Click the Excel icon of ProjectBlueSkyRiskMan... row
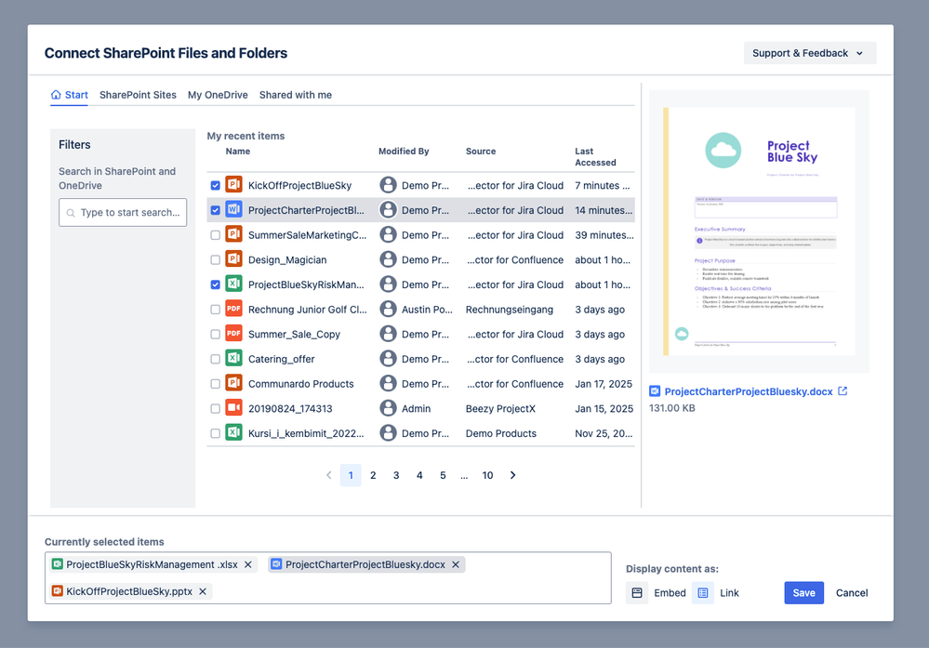 tap(233, 284)
